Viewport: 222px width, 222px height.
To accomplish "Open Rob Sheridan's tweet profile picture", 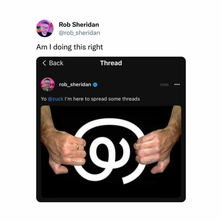I will [45, 29].
